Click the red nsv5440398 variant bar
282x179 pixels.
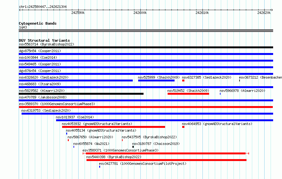click(x=167, y=160)
